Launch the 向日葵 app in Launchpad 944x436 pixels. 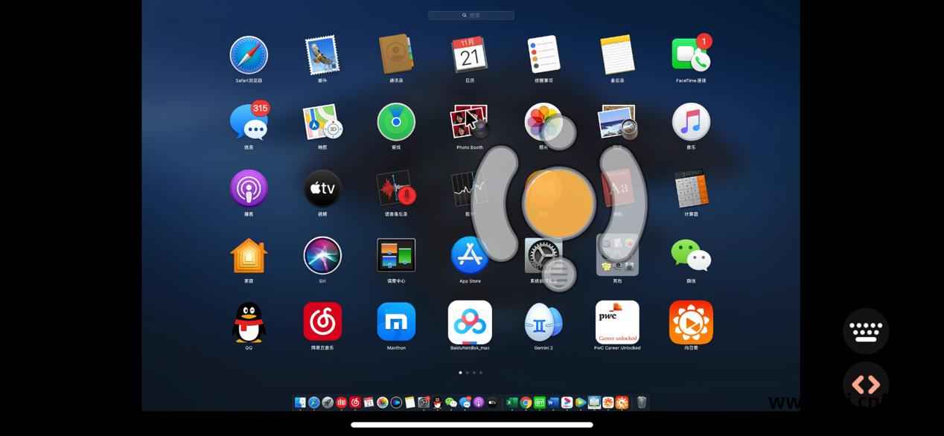(691, 322)
